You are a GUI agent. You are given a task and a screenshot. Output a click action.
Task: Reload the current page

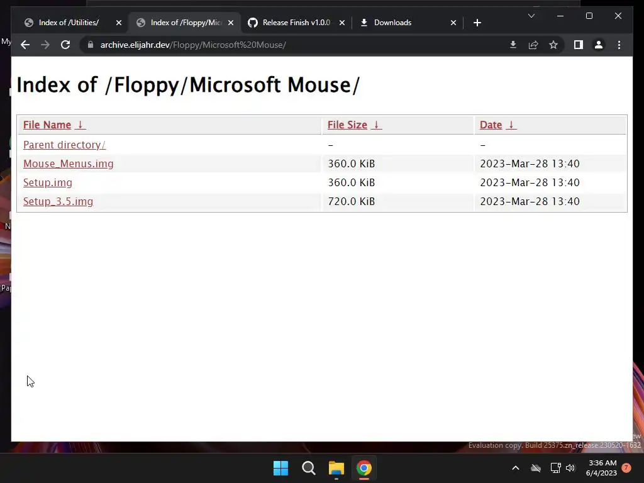click(x=65, y=45)
